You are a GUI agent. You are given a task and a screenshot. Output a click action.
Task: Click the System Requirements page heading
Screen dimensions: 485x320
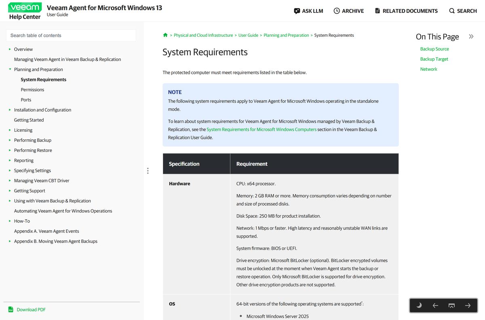pos(205,52)
